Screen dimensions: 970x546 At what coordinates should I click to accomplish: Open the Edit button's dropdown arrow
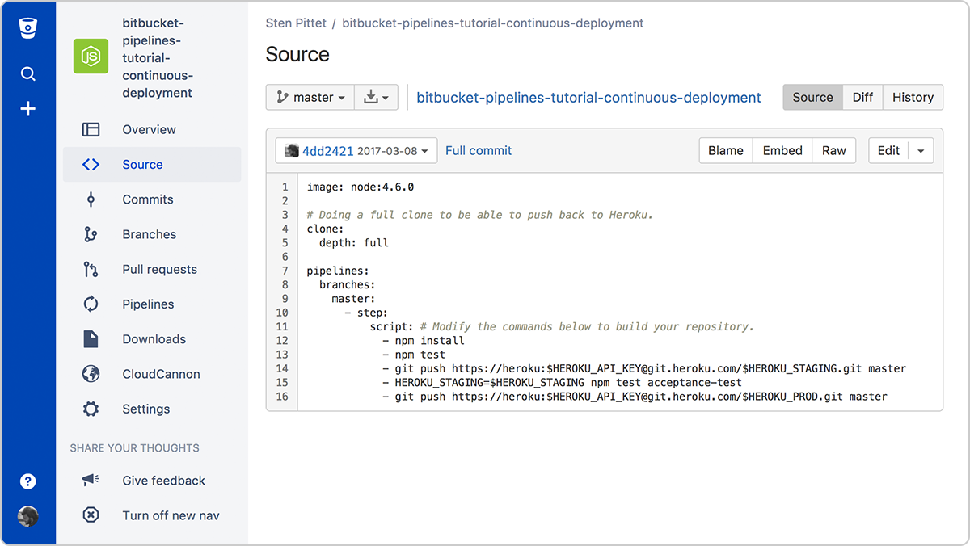(921, 149)
